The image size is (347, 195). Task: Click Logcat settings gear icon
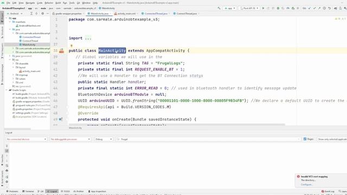click(x=7, y=182)
